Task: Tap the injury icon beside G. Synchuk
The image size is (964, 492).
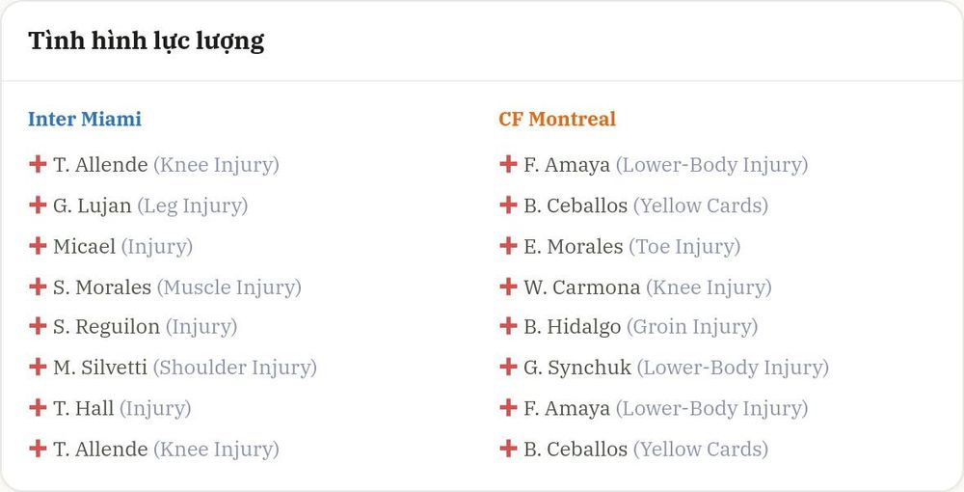Action: [x=508, y=367]
